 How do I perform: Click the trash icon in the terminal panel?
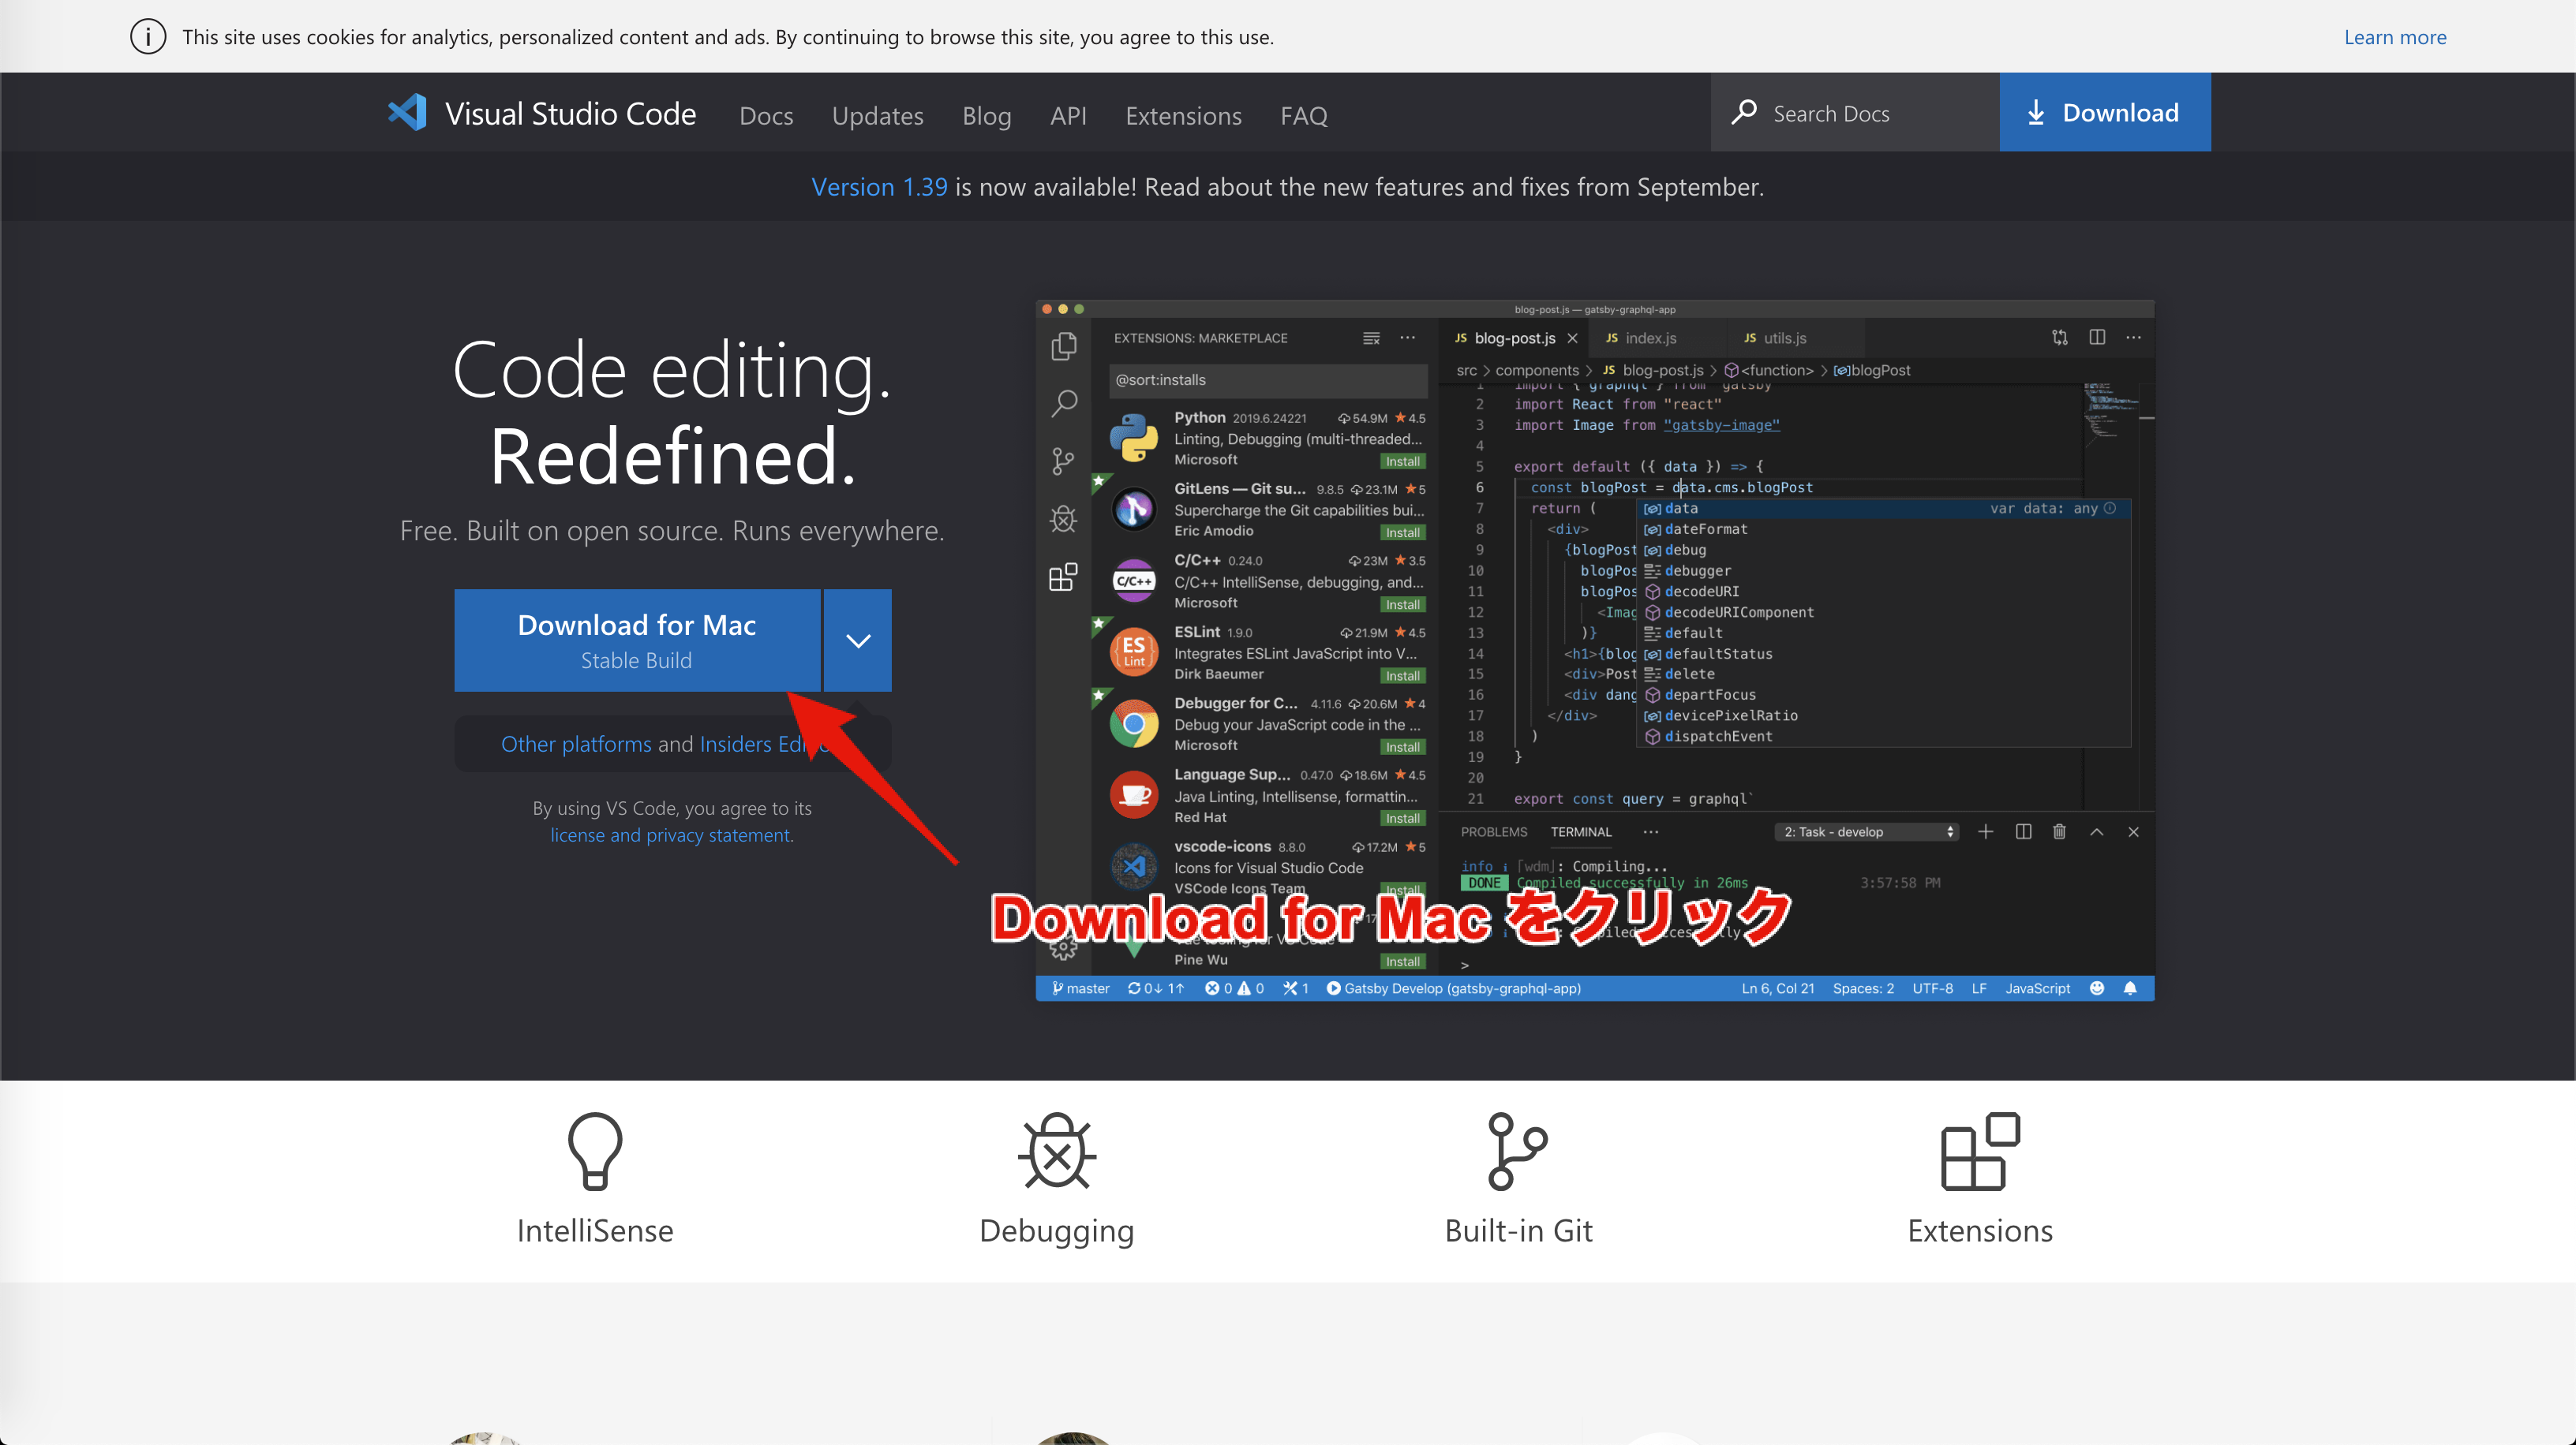pyautogui.click(x=2060, y=831)
